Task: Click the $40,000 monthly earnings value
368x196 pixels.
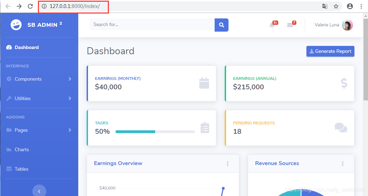Action: coord(108,87)
